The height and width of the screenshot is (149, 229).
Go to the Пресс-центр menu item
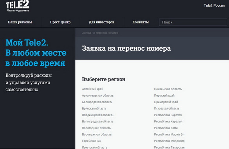click(x=60, y=22)
